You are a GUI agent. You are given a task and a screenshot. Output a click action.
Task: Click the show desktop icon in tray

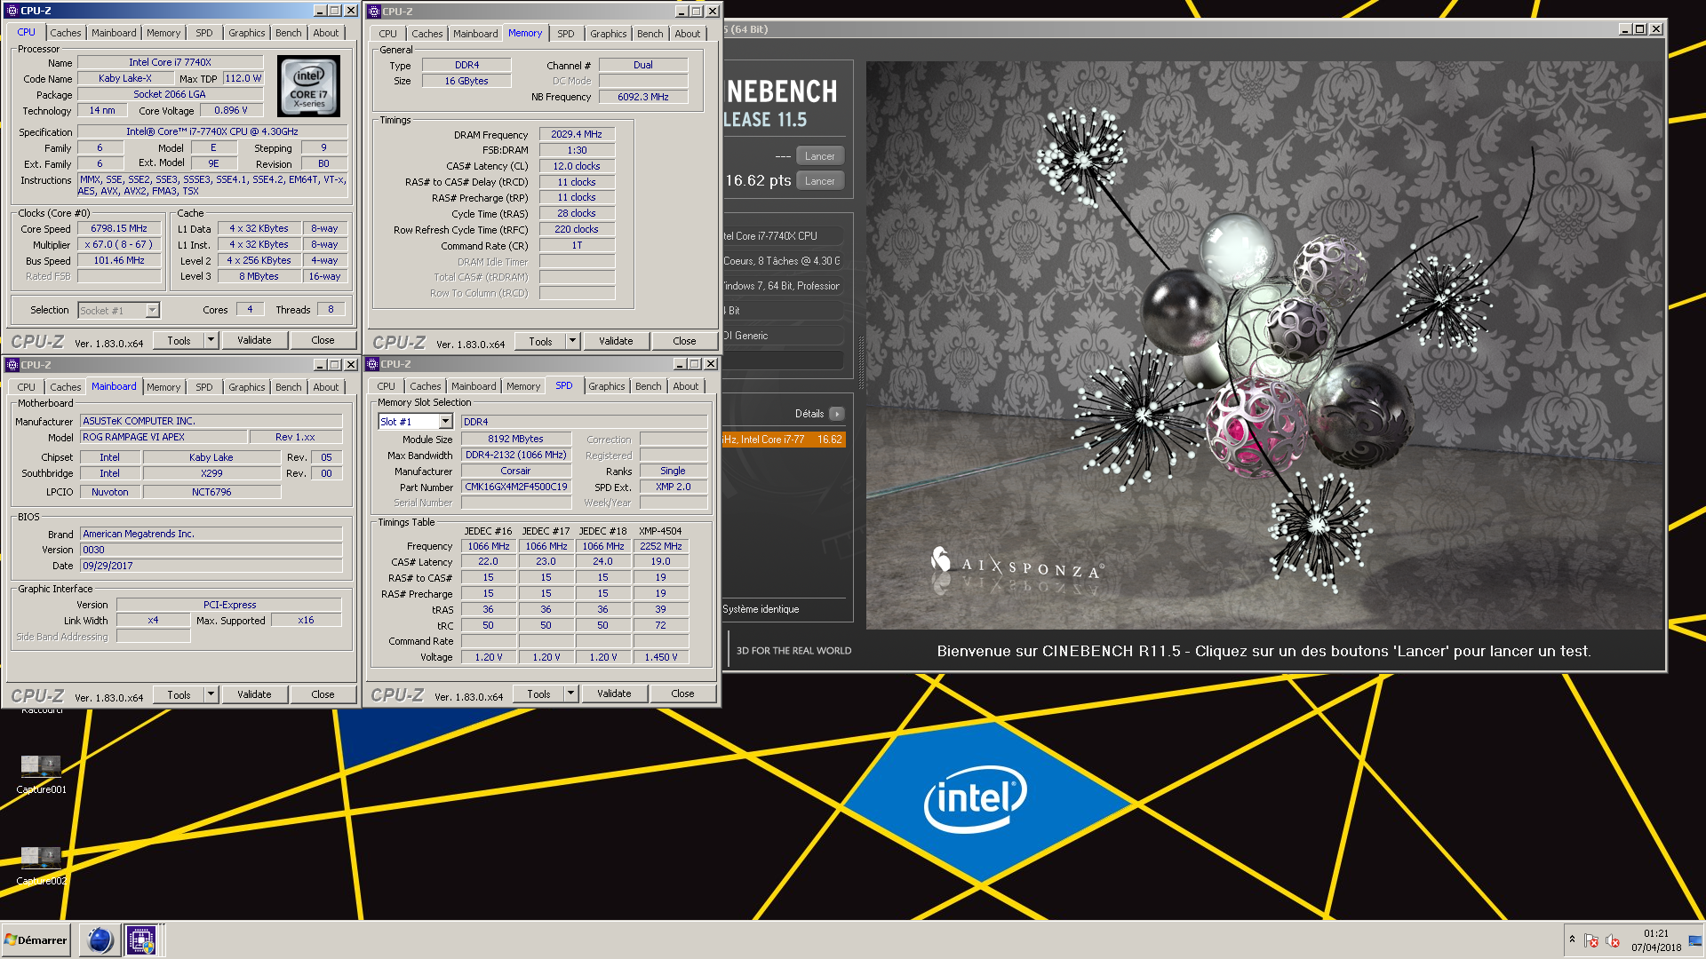click(x=1695, y=940)
